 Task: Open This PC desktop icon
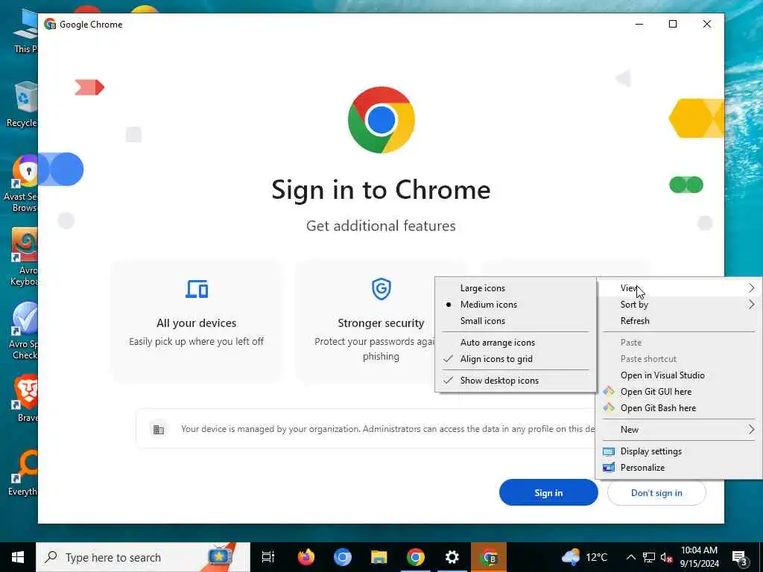25,31
